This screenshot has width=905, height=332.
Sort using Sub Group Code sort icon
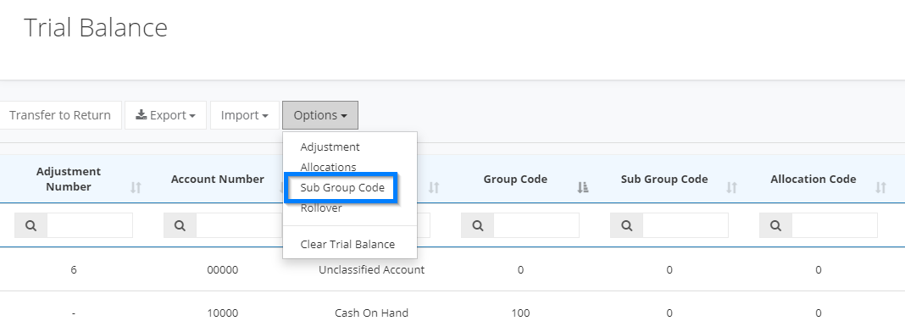click(732, 187)
